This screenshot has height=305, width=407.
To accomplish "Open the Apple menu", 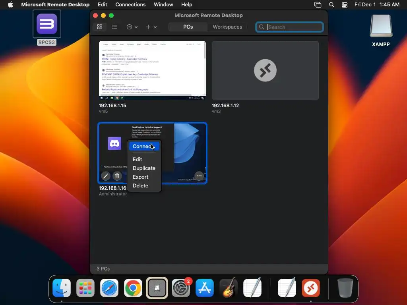I will pyautogui.click(x=10, y=4).
